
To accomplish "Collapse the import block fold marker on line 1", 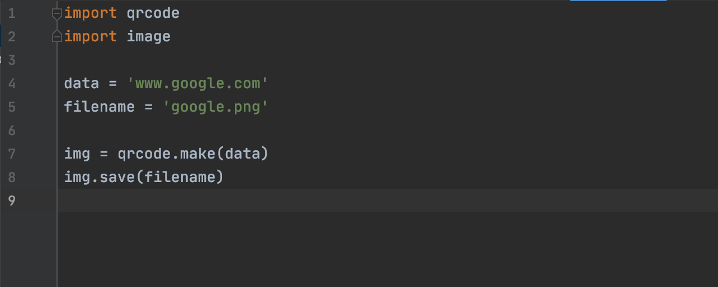I will (x=56, y=13).
